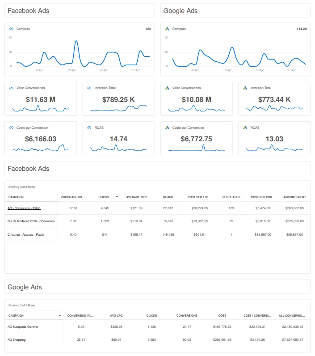Click Google Ads icon on Costo por Conversion card
This screenshot has width=315, height=356.
(x=167, y=127)
